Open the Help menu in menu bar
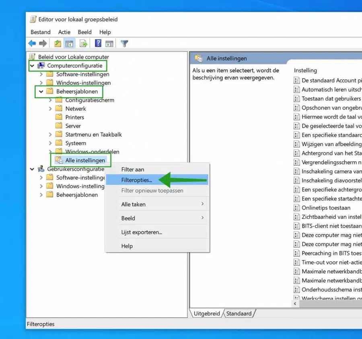 (105, 32)
